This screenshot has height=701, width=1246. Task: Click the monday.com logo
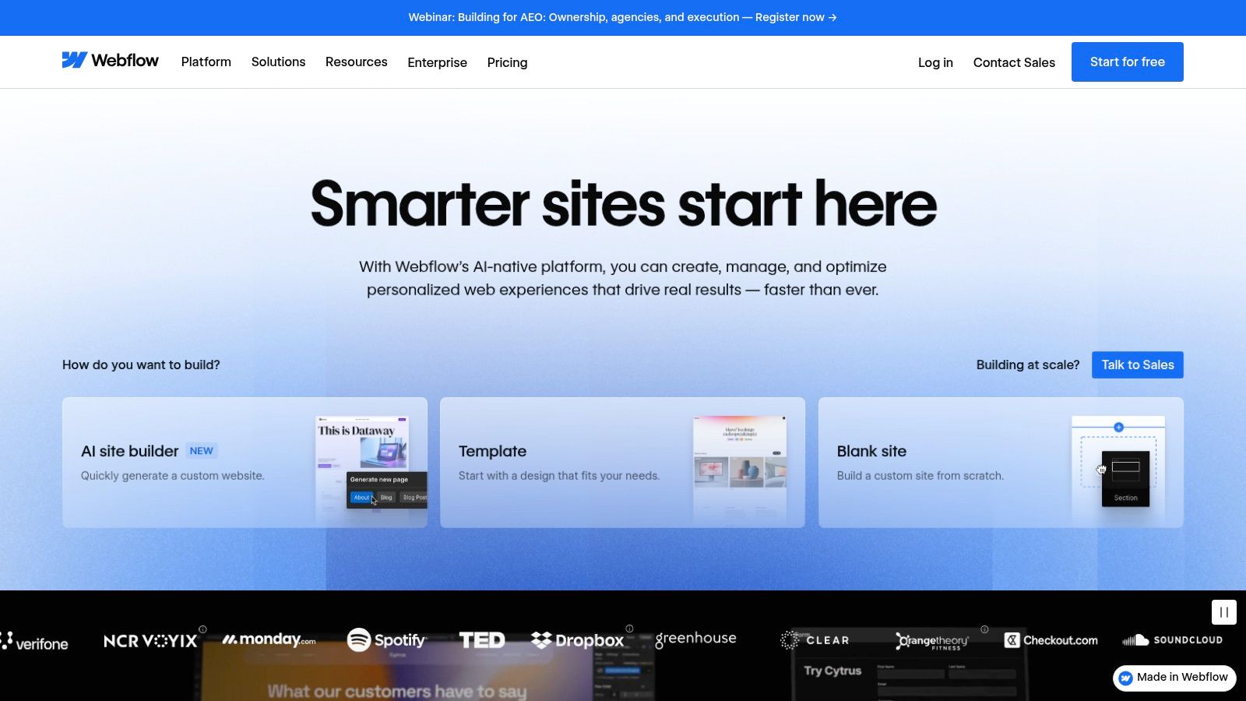[269, 640]
